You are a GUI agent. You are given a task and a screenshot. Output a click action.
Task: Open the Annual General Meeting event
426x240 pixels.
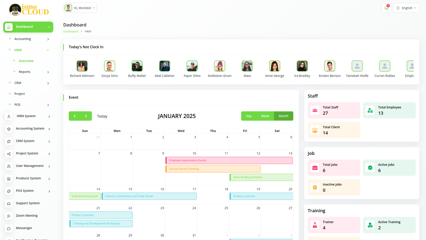pyautogui.click(x=213, y=169)
